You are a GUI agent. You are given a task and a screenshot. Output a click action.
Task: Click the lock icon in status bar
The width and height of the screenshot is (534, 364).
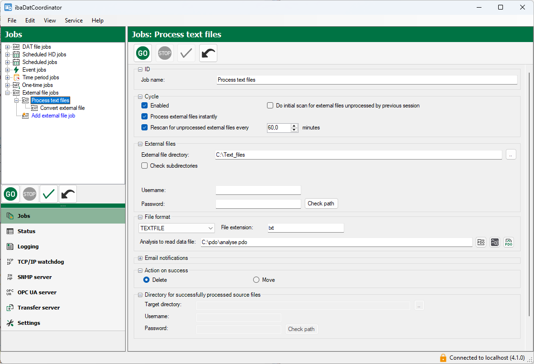coord(443,357)
